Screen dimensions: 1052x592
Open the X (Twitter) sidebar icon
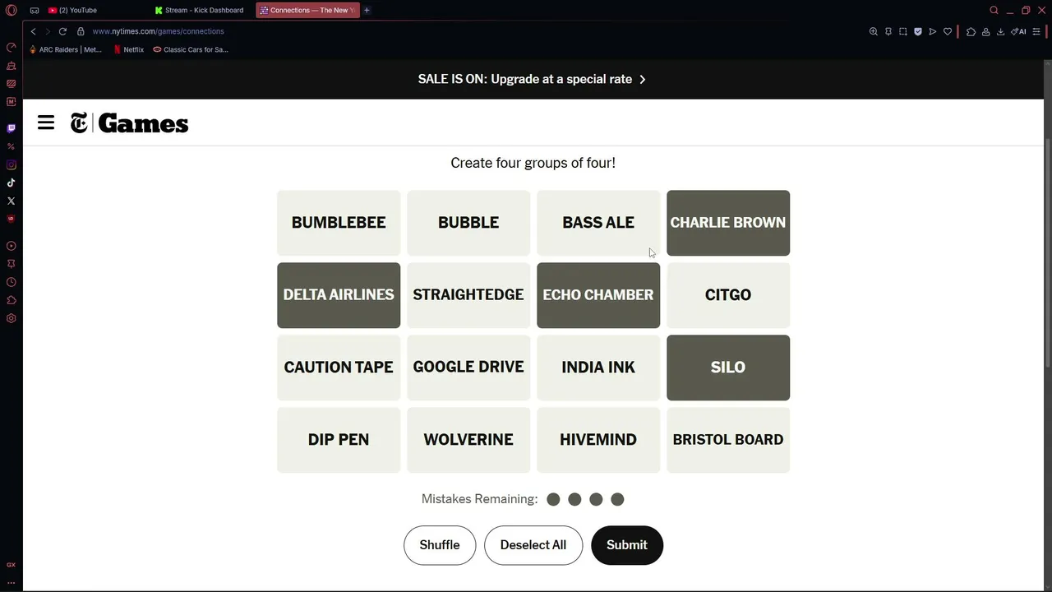click(x=11, y=201)
